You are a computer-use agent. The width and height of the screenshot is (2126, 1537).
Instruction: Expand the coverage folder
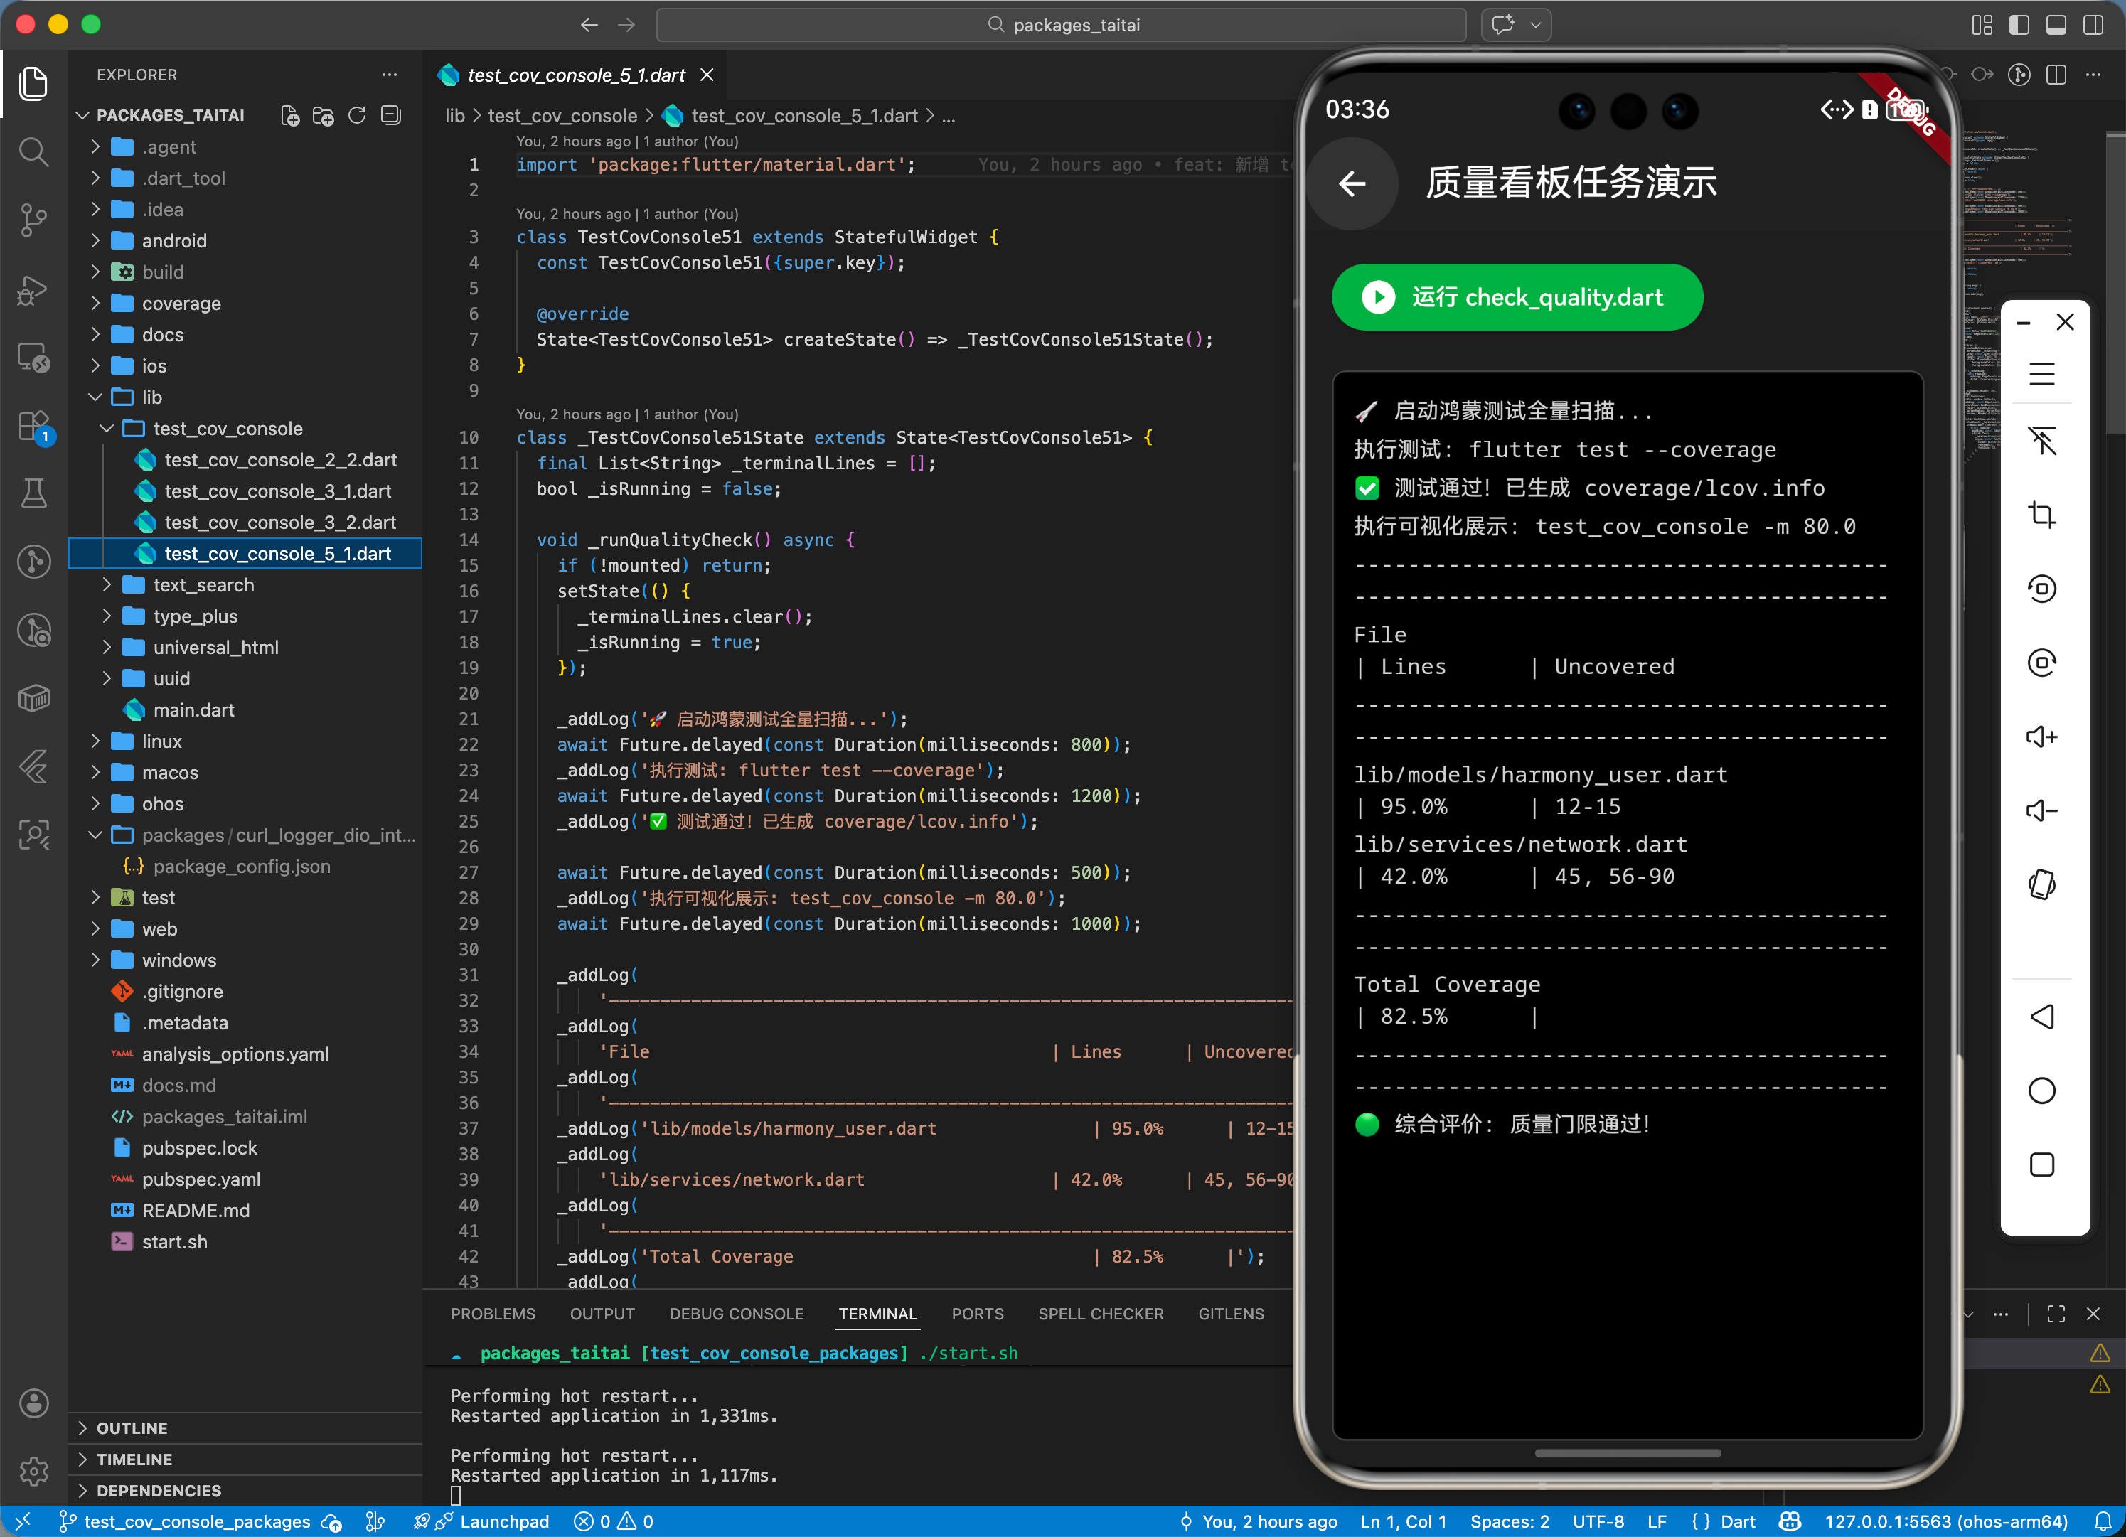pyautogui.click(x=181, y=304)
